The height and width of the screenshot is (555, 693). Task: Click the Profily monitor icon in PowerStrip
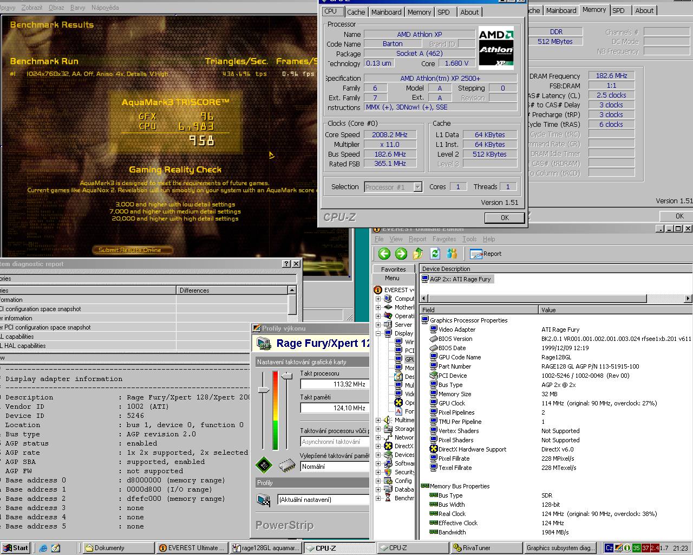click(x=264, y=500)
